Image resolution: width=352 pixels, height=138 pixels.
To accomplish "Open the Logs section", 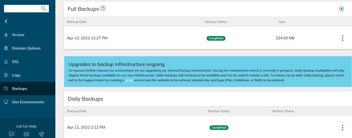I will pyautogui.click(x=28, y=75).
